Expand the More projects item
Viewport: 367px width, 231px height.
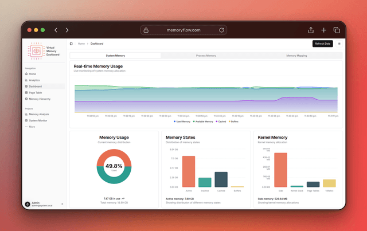[x=32, y=127]
